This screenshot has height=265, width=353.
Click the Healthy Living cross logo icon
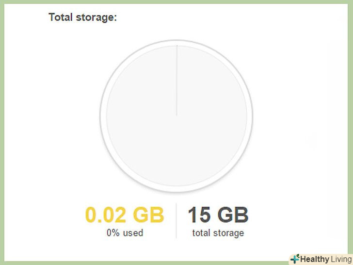tap(295, 259)
